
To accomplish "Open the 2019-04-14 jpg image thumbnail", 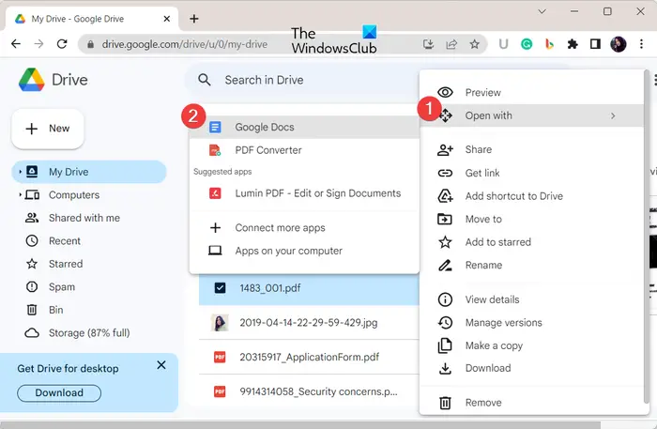I will [x=220, y=322].
